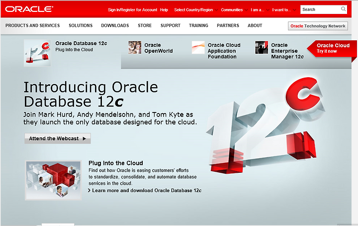
Task: Click the Oracle Database 12c tab title
Action: [x=81, y=43]
